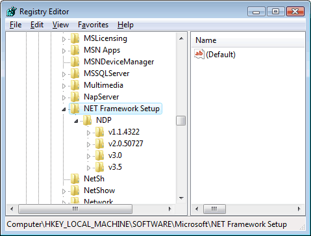Expand the NetShow key
This screenshot has height=236, width=311.
pos(64,191)
